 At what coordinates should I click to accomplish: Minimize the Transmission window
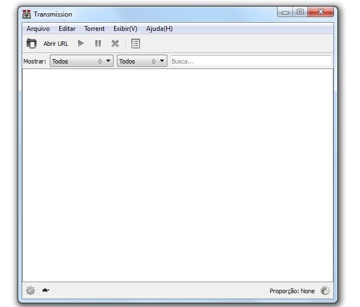pos(285,12)
